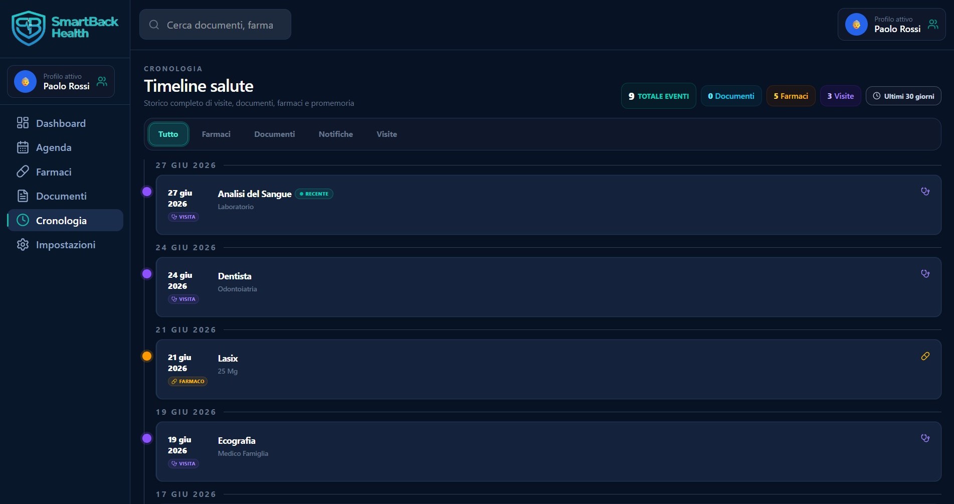This screenshot has height=504, width=954.
Task: Click the 27 GIU 2026 date header
Action: [186, 165]
